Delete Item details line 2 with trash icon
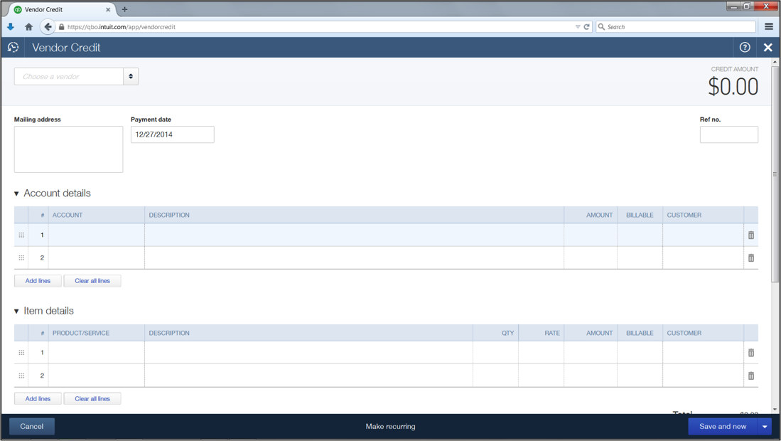781x441 pixels. (751, 376)
